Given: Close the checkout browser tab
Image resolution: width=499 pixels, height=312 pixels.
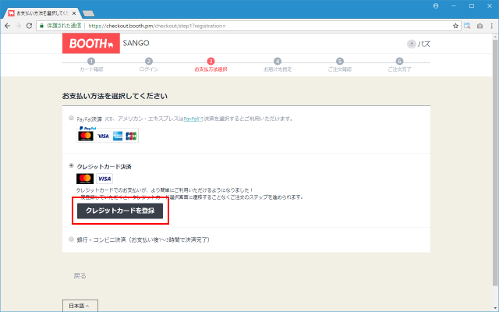Looking at the screenshot, I should (x=74, y=13).
